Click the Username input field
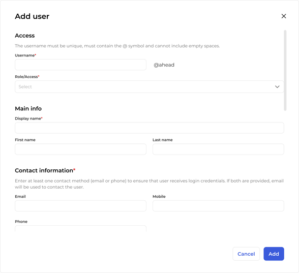 click(x=80, y=65)
